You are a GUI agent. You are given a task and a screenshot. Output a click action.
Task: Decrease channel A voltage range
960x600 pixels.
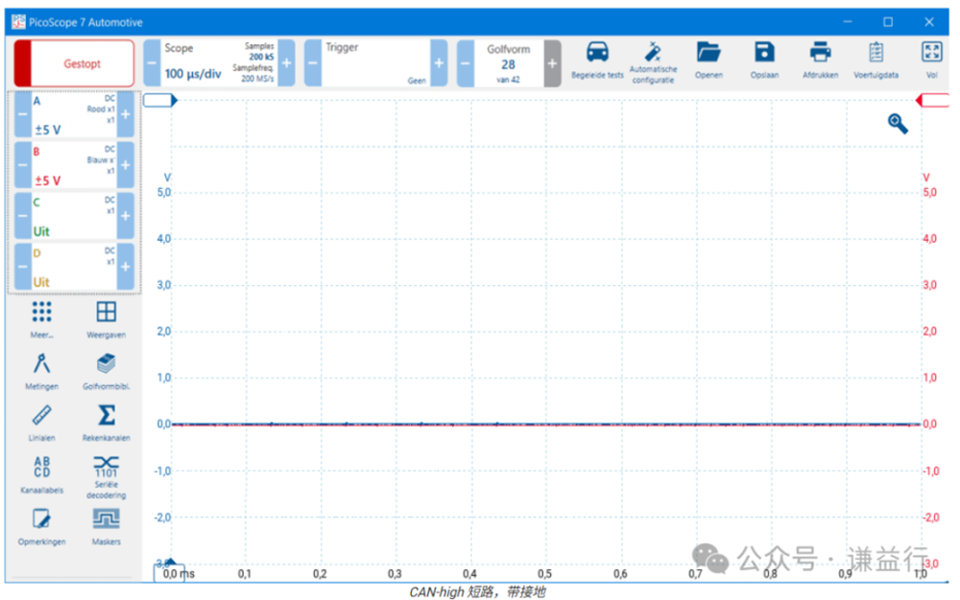pos(22,114)
